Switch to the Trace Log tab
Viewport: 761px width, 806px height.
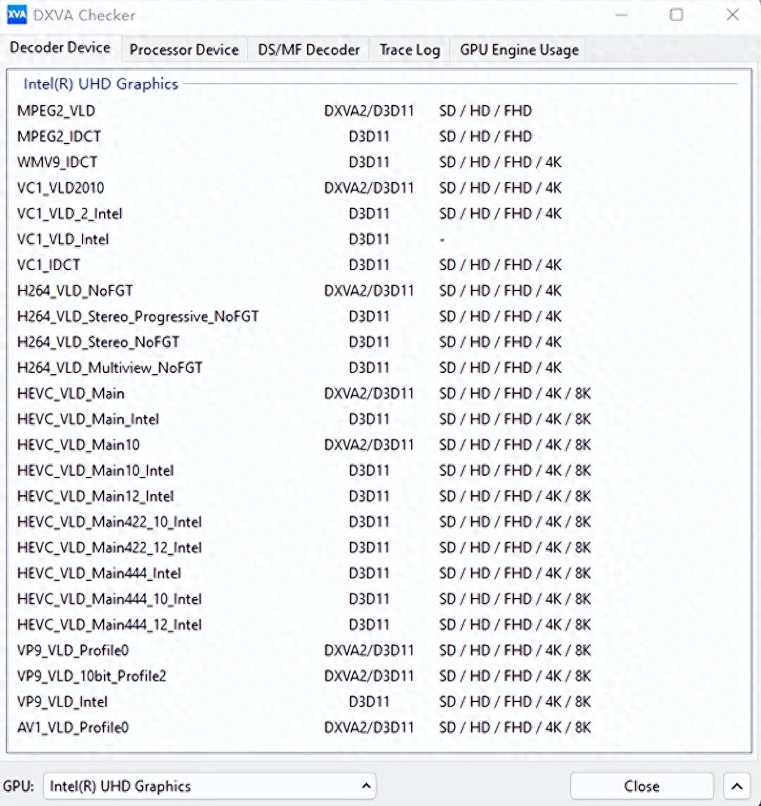point(410,49)
